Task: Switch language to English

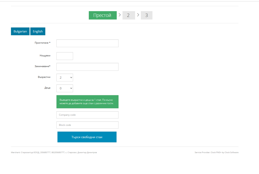Action: [x=38, y=31]
